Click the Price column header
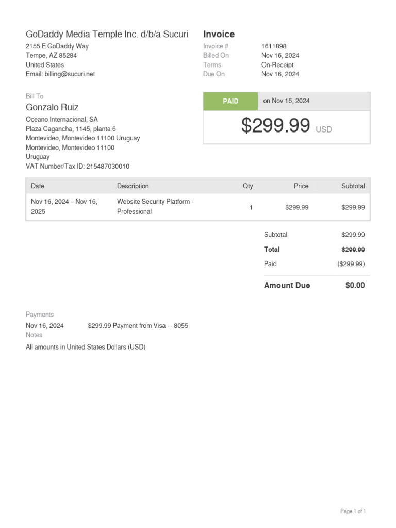The image size is (396, 528). tap(301, 186)
